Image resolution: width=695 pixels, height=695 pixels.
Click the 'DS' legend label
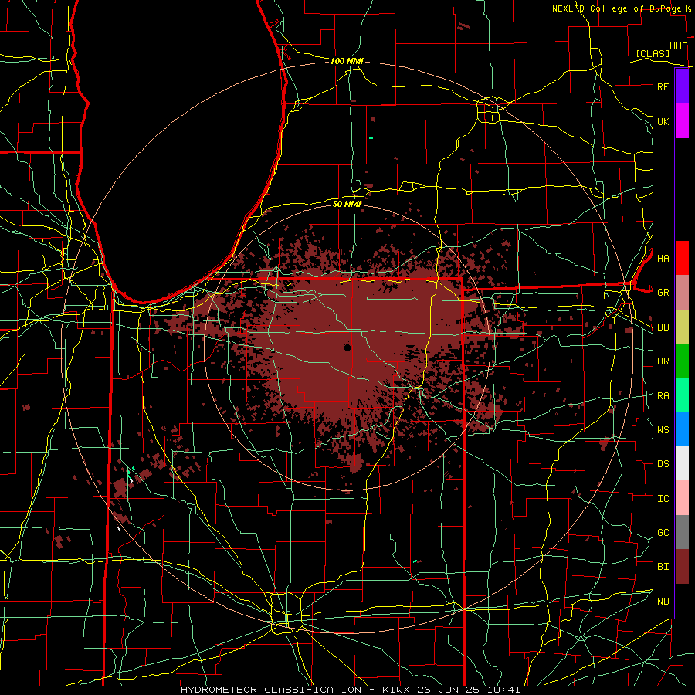663,464
